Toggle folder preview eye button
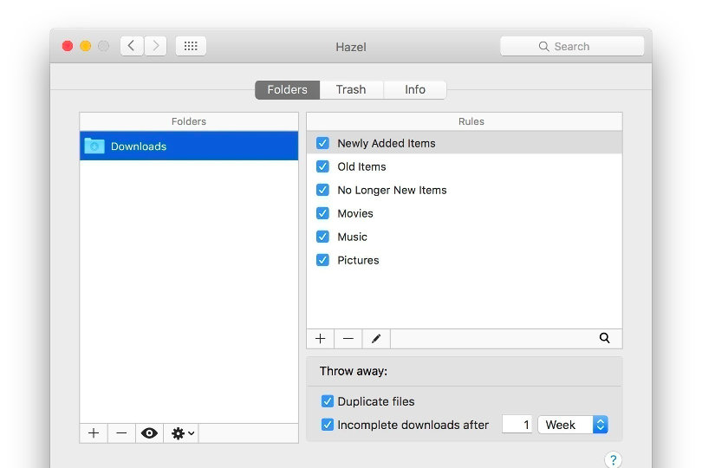Viewport: 702px width, 468px height. pyautogui.click(x=149, y=433)
